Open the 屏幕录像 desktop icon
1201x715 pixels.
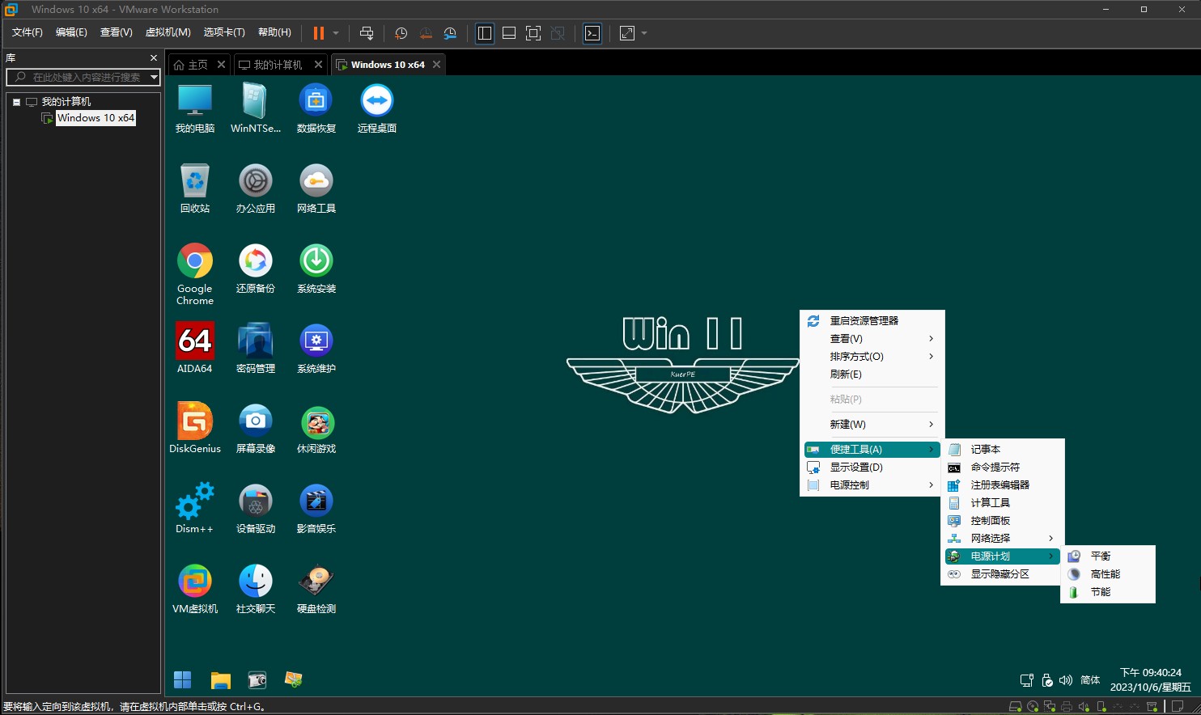point(256,429)
